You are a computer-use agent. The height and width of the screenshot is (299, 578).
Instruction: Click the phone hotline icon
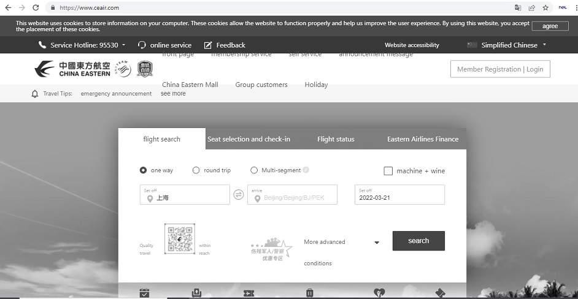click(x=42, y=45)
